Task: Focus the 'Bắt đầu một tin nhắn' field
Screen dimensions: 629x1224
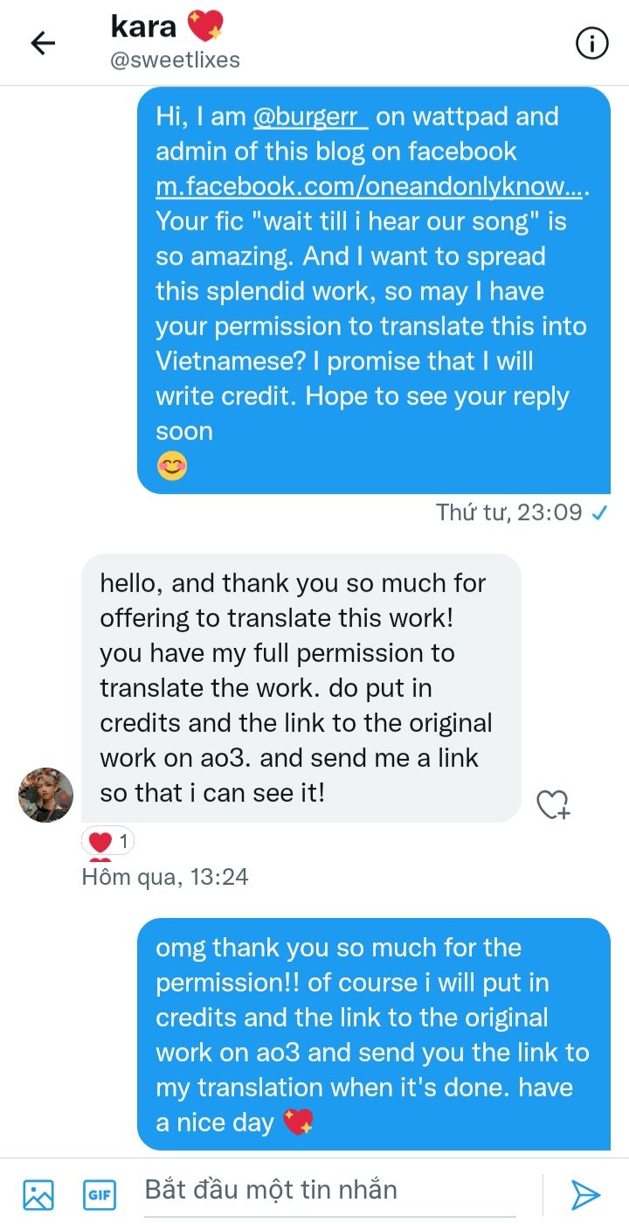Action: 341,1191
